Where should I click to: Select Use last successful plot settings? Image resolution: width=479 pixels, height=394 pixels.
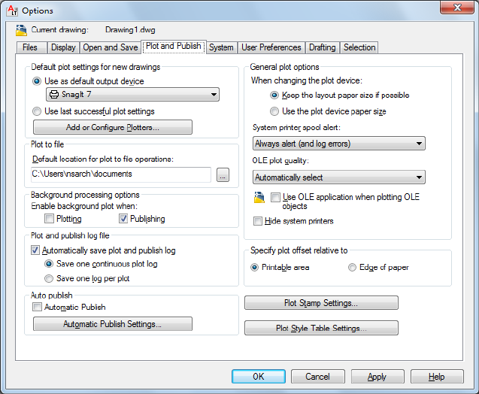tap(38, 111)
